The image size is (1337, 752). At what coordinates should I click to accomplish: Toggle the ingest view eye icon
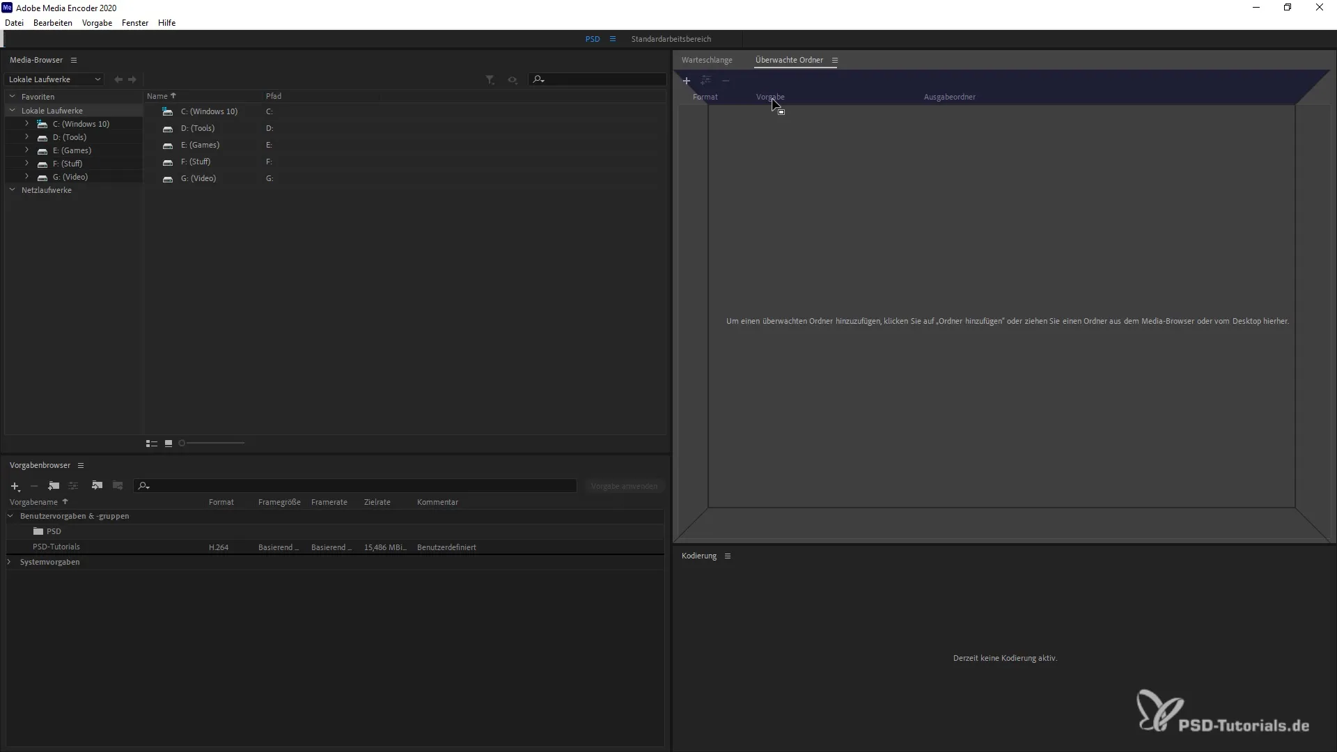tap(513, 80)
